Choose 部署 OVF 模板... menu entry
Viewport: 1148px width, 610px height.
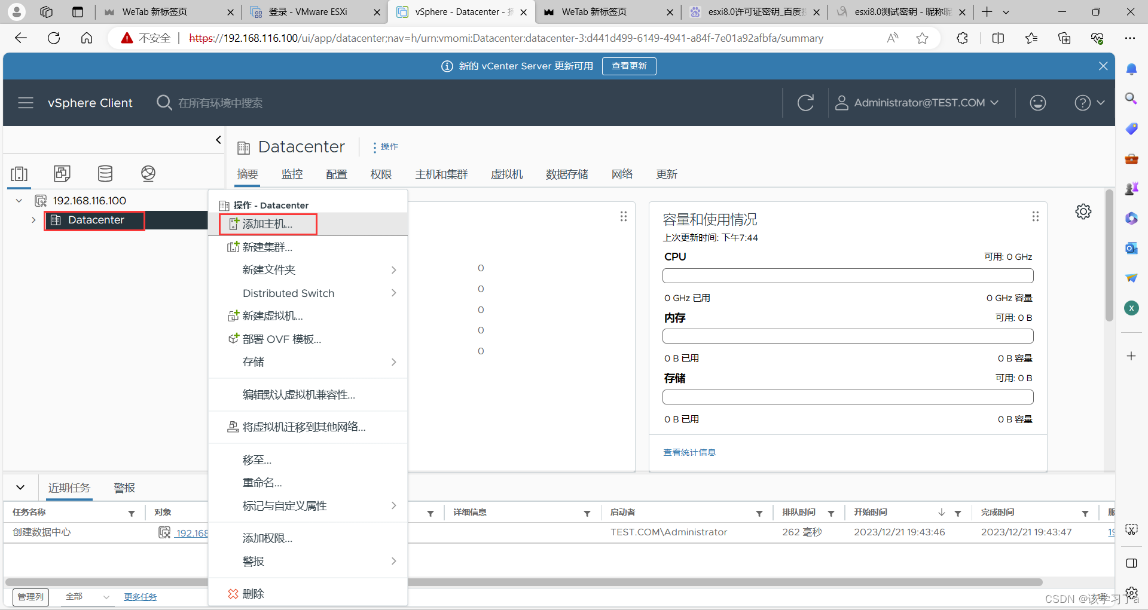point(308,339)
